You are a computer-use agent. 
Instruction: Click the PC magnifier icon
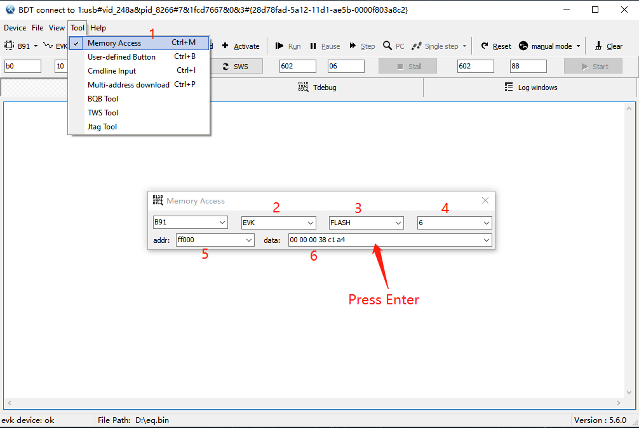(387, 46)
